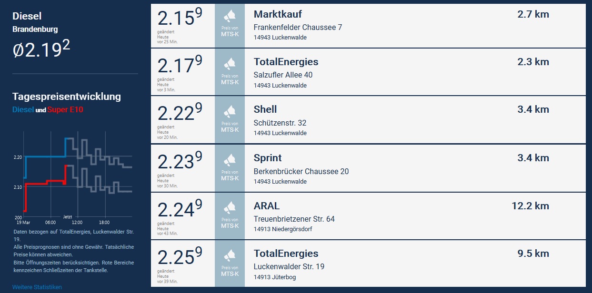Click the Diesel label in the chart legend
Image resolution: width=592 pixels, height=293 pixels.
point(23,110)
